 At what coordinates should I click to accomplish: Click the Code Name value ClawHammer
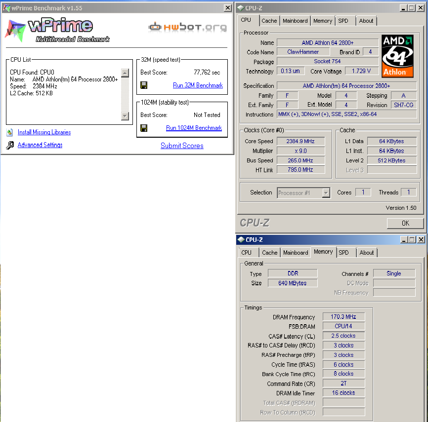[303, 52]
